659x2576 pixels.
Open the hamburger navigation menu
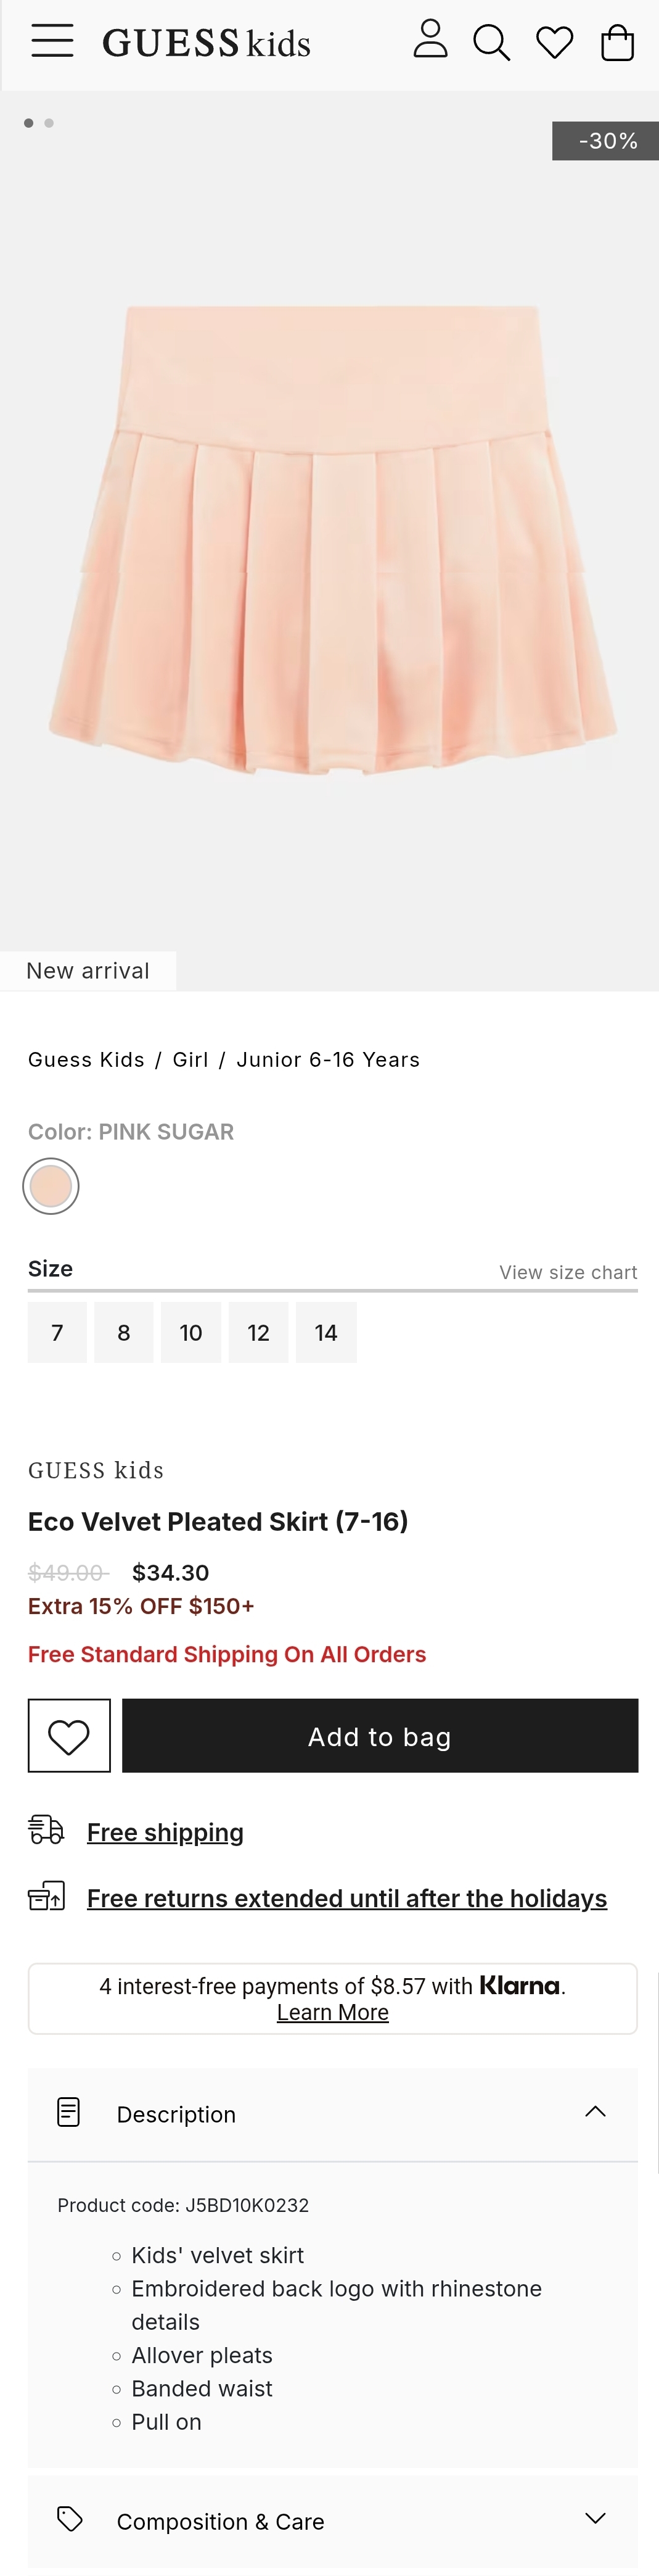tap(52, 41)
